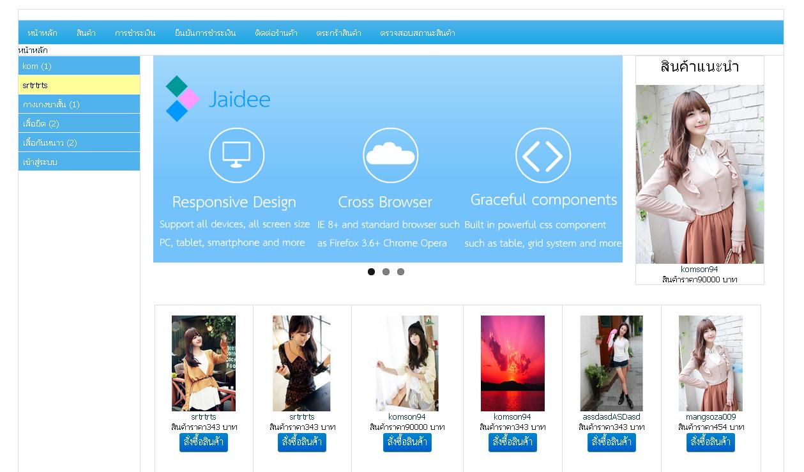The height and width of the screenshot is (472, 804).
Task: Open the การชำระเงิน navigation menu item
Action: coord(135,33)
